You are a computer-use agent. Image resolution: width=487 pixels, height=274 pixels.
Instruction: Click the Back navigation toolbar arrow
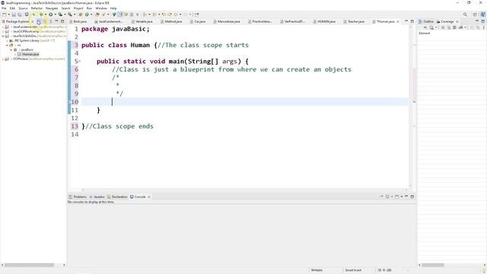pyautogui.click(x=176, y=14)
